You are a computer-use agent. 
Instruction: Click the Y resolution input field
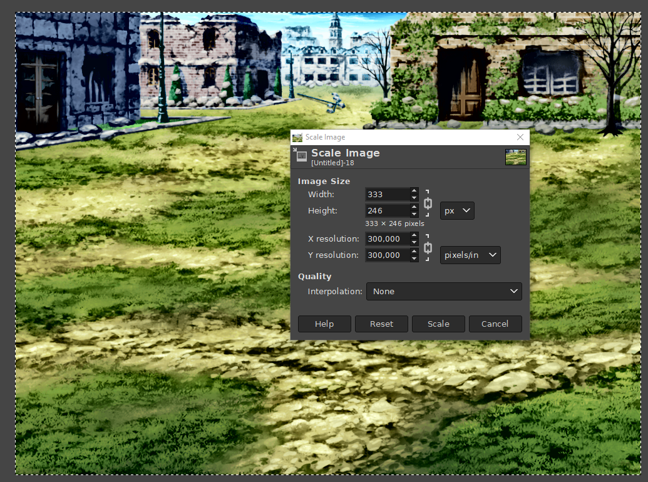(x=388, y=255)
